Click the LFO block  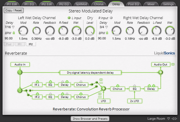coord(104,101)
